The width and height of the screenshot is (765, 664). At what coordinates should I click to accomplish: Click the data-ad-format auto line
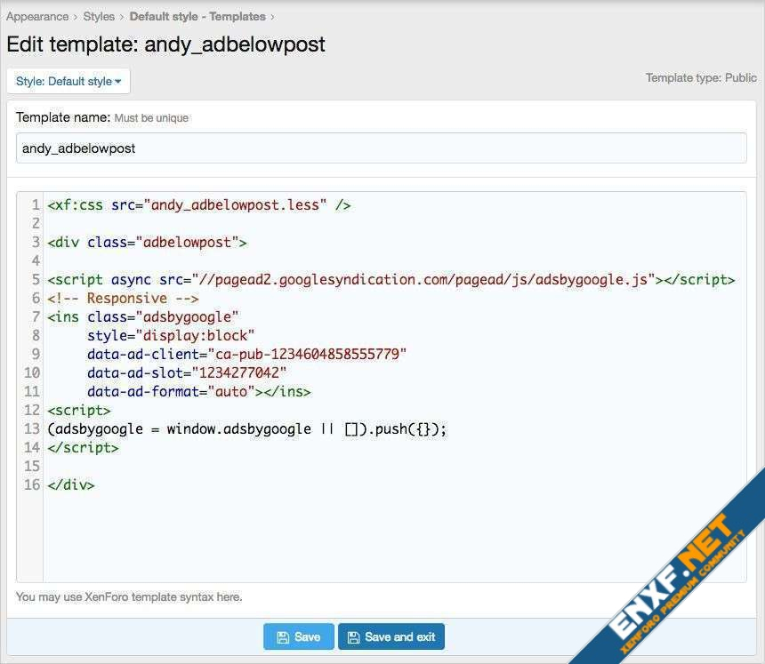198,392
